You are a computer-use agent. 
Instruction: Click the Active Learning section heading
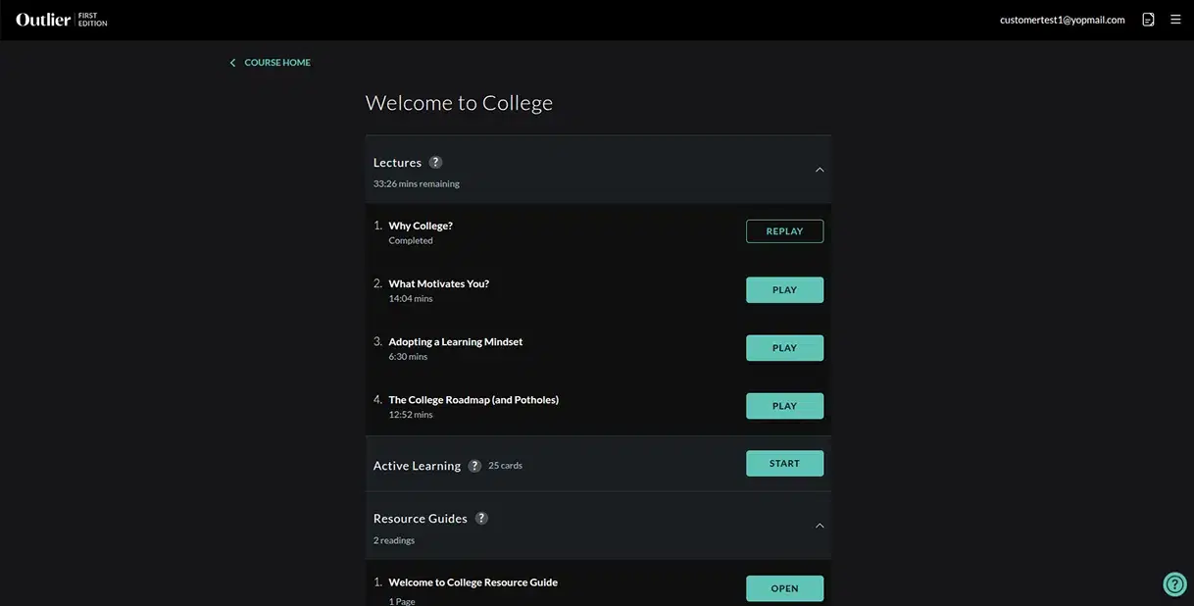pos(417,466)
